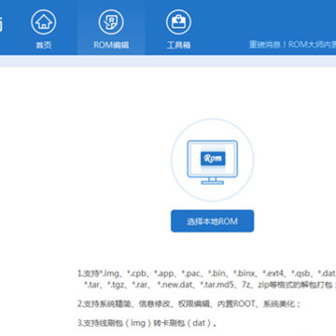Screen dimensions: 336x336
Task: Click the 重磅消息 announcement text
Action: tap(292, 45)
